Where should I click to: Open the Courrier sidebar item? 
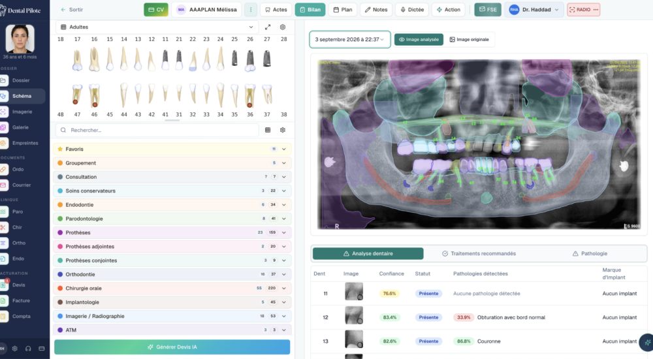pyautogui.click(x=21, y=185)
